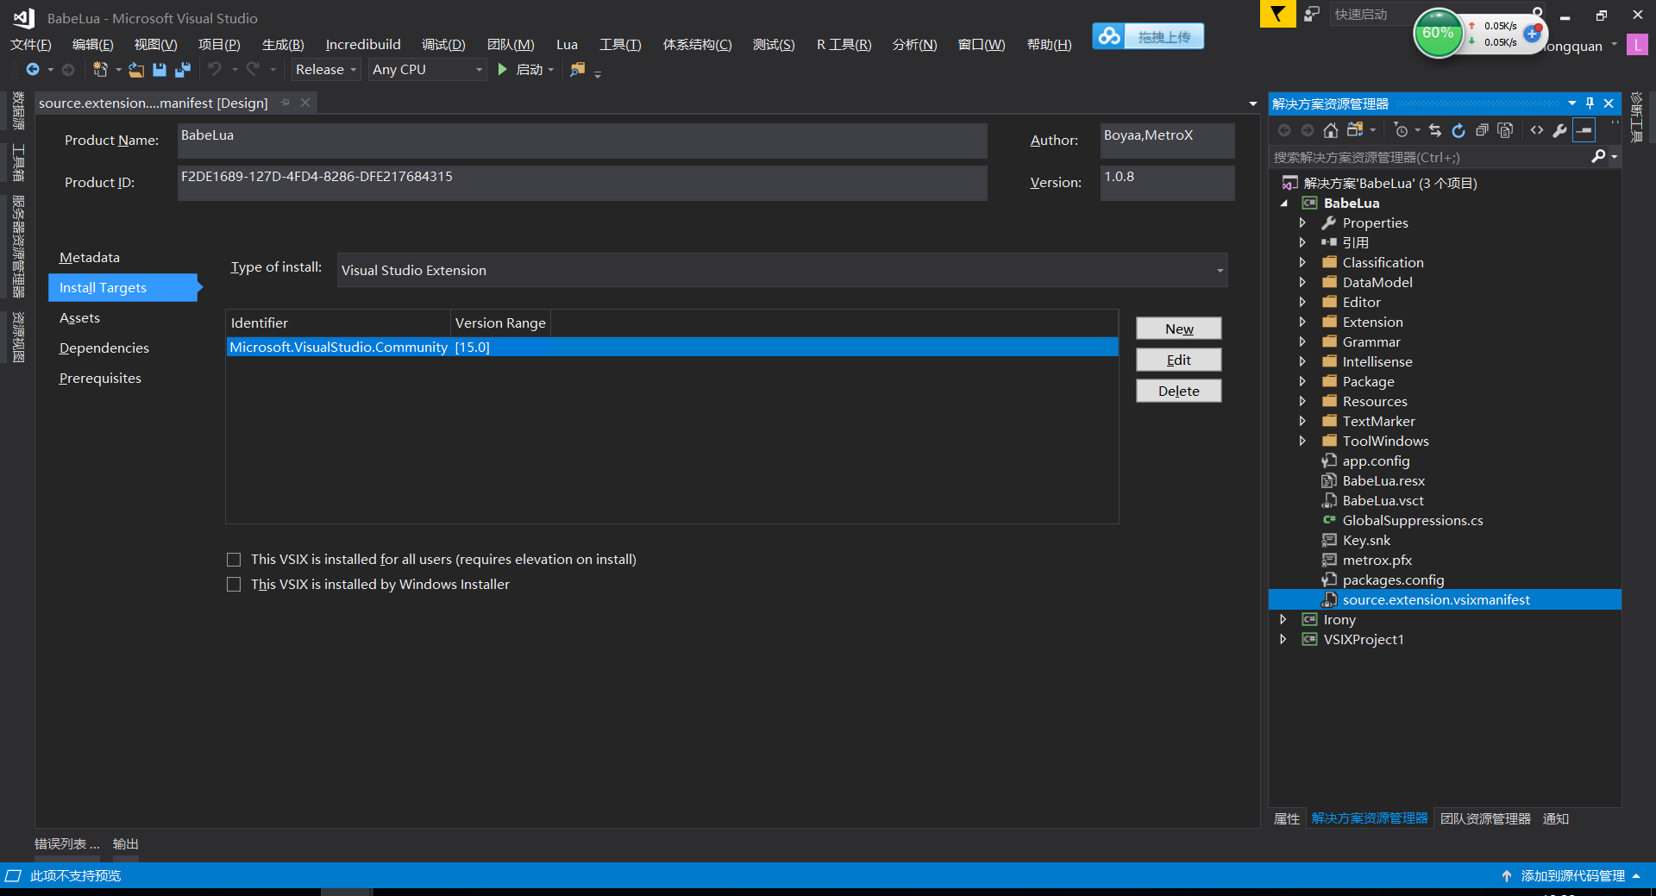Select GlobalSuppressions.cs file

point(1412,520)
